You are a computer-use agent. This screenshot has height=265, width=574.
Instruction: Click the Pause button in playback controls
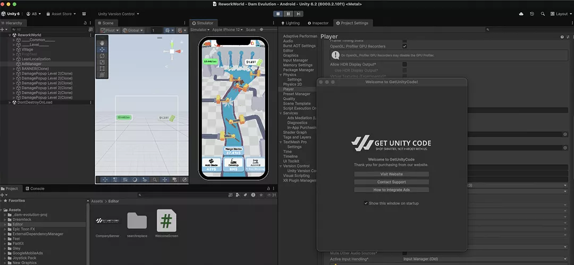point(288,14)
